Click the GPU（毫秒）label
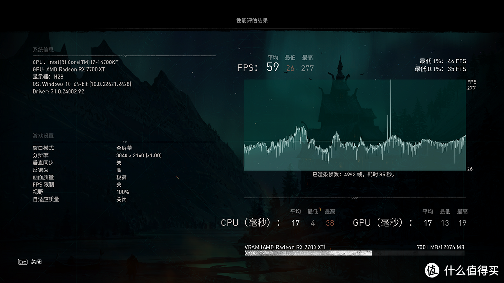504x283 pixels. [383, 223]
